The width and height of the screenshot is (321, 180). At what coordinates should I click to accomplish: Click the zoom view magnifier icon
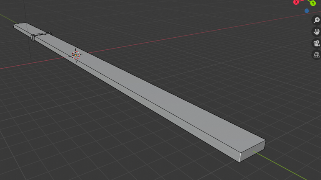[316, 20]
